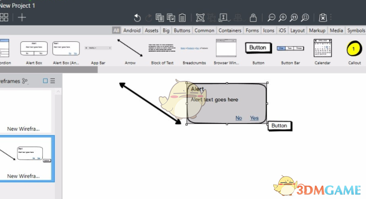Image resolution: width=366 pixels, height=199 pixels.
Task: Switch the wireframes panel to list view
Action: click(x=53, y=81)
